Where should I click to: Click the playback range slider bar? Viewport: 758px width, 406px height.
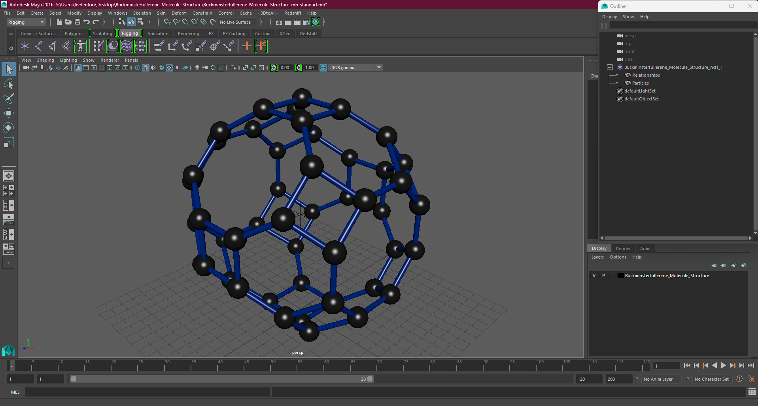[x=221, y=379]
